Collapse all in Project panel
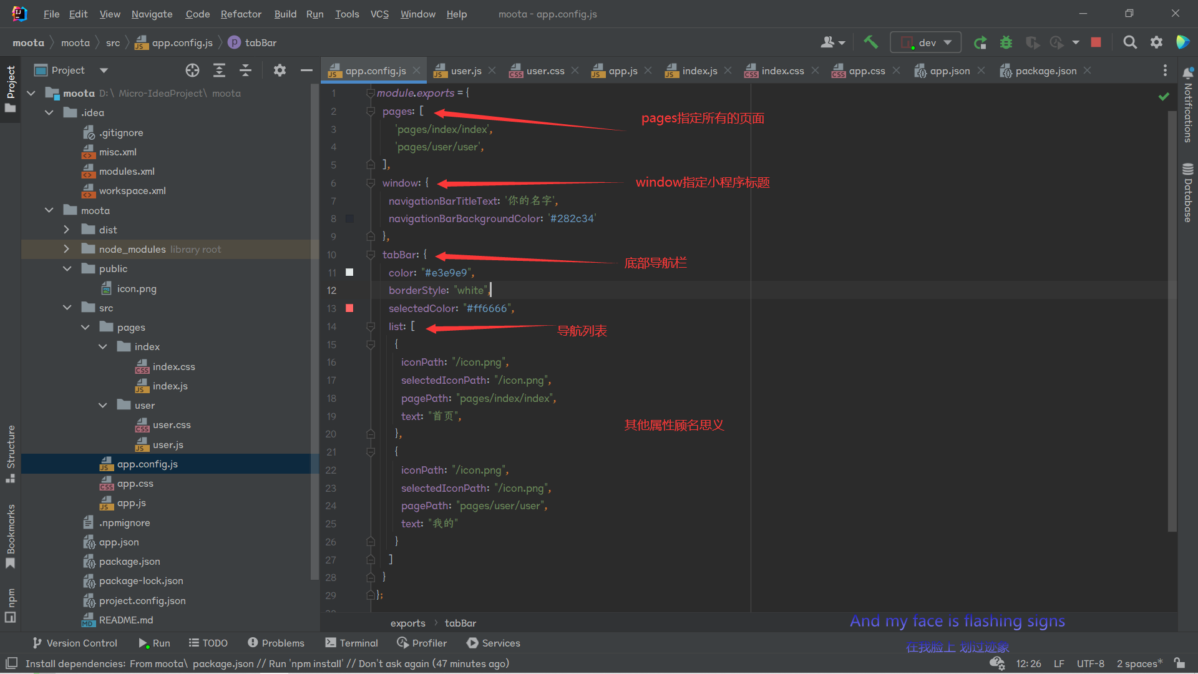 coord(245,71)
